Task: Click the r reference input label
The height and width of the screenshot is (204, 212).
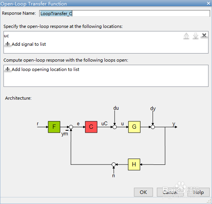Action: point(38,124)
